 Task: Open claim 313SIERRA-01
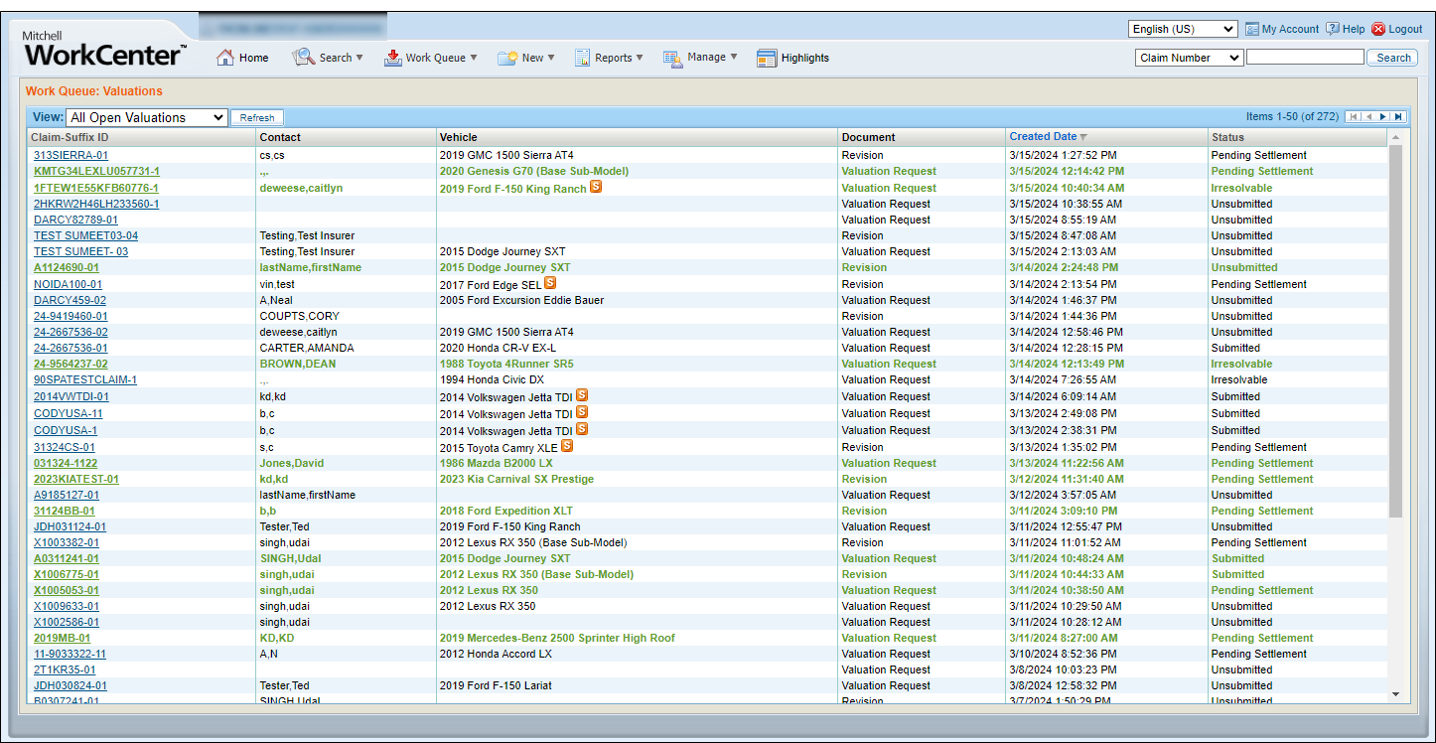pyautogui.click(x=72, y=155)
